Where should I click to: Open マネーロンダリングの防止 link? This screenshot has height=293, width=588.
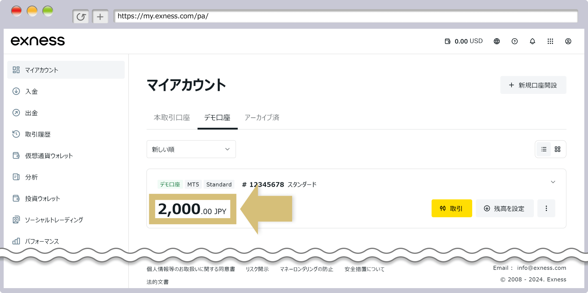click(x=307, y=269)
